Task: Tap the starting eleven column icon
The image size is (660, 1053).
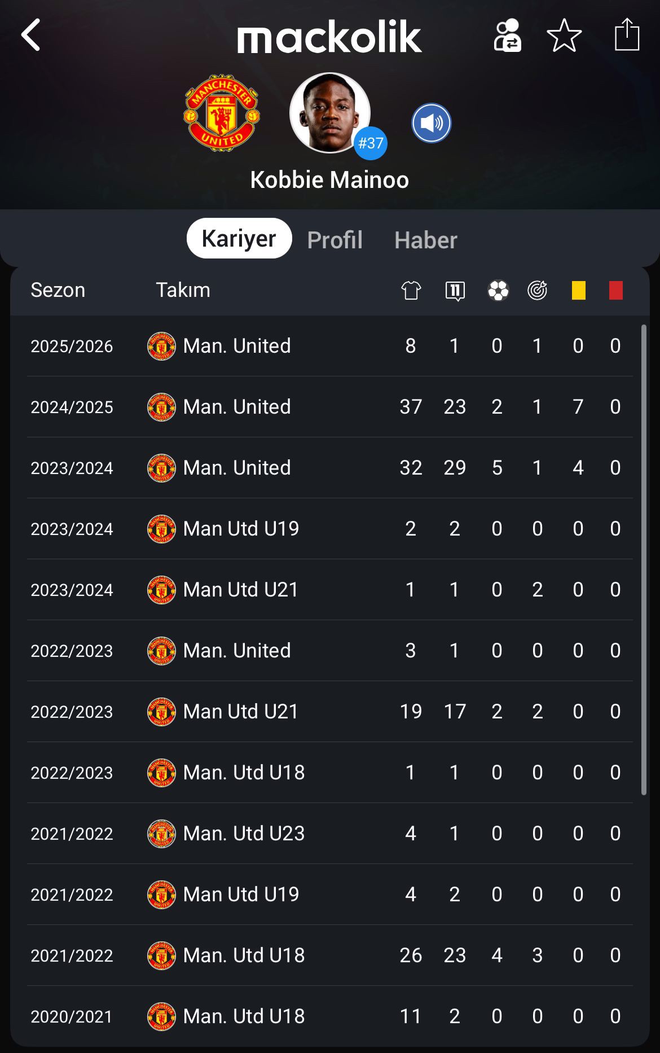Action: [455, 291]
